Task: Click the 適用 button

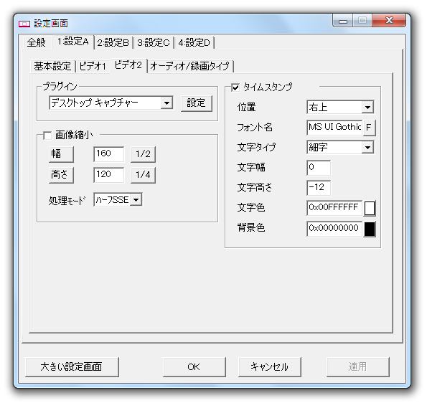Action: pos(358,367)
